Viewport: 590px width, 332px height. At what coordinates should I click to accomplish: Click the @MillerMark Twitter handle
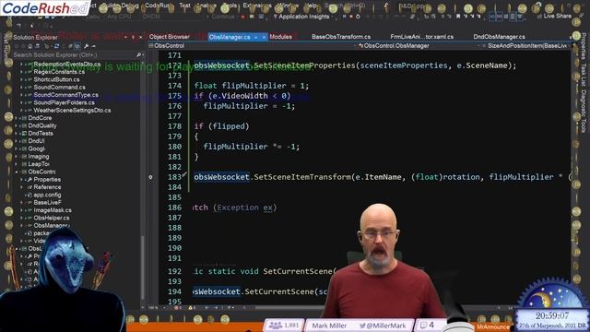tap(383, 326)
